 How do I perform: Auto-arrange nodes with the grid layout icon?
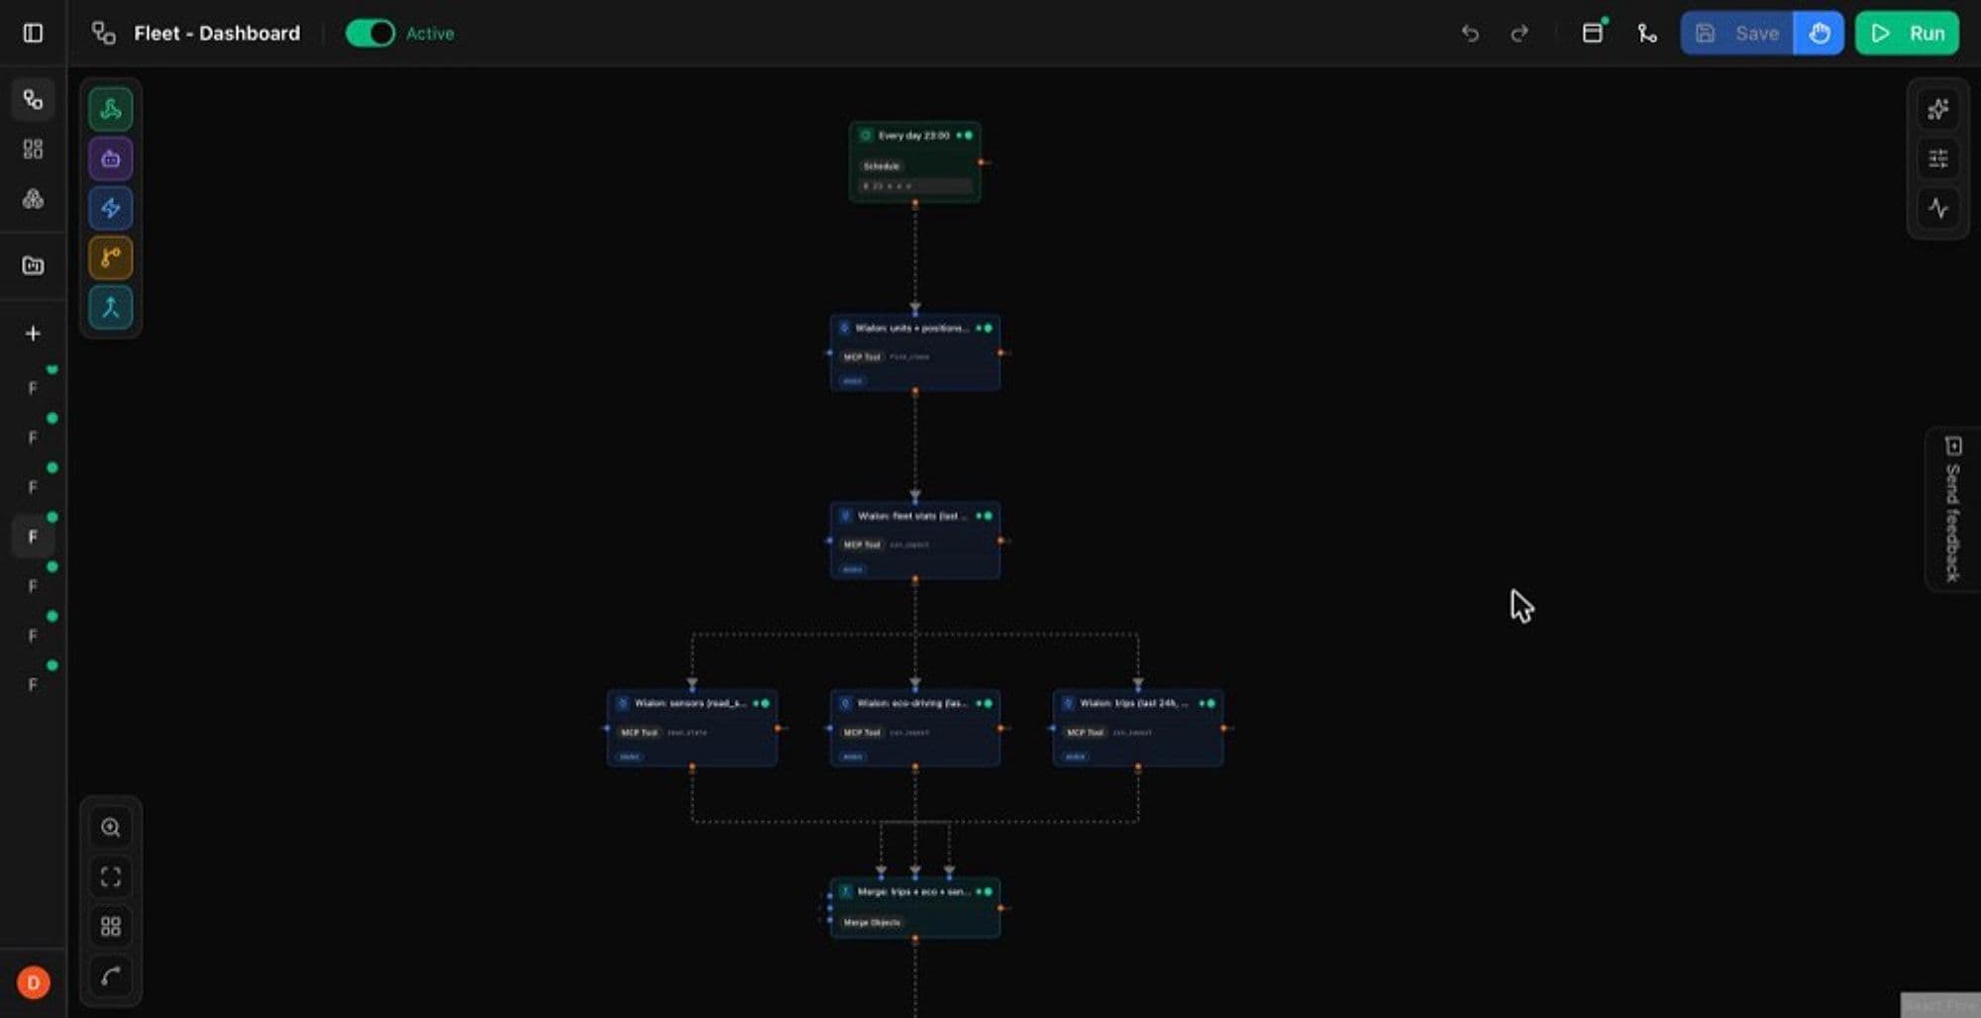pos(110,926)
